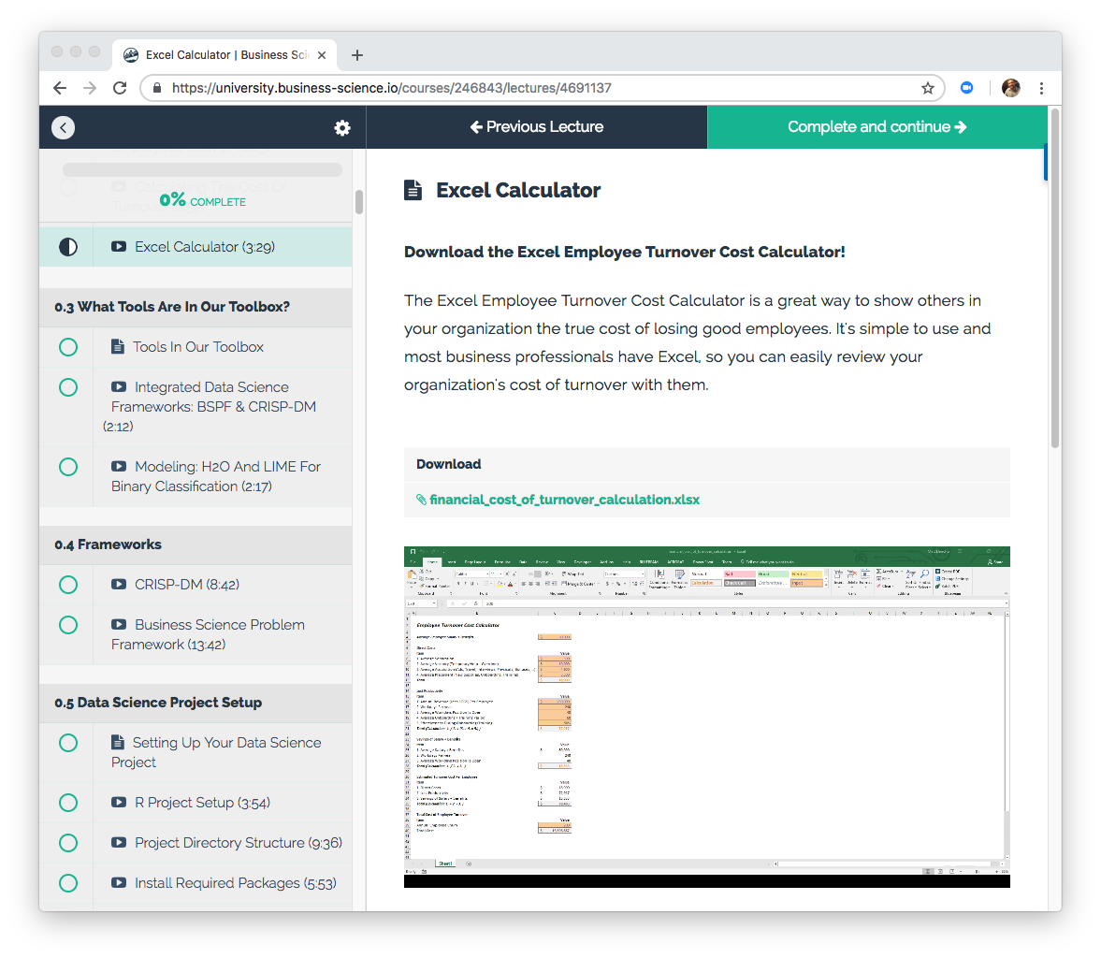
Task: Toggle completion circle for Setting Up Your Data Science Project
Action: coord(68,743)
